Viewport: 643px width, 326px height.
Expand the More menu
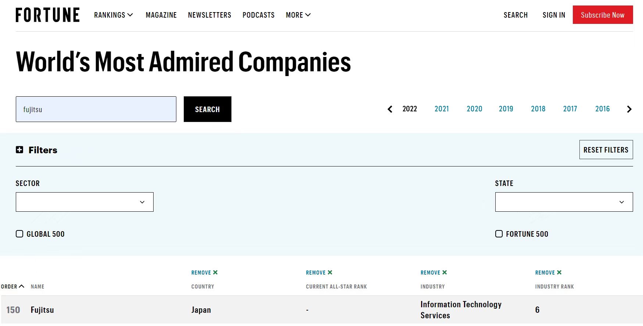[298, 15]
